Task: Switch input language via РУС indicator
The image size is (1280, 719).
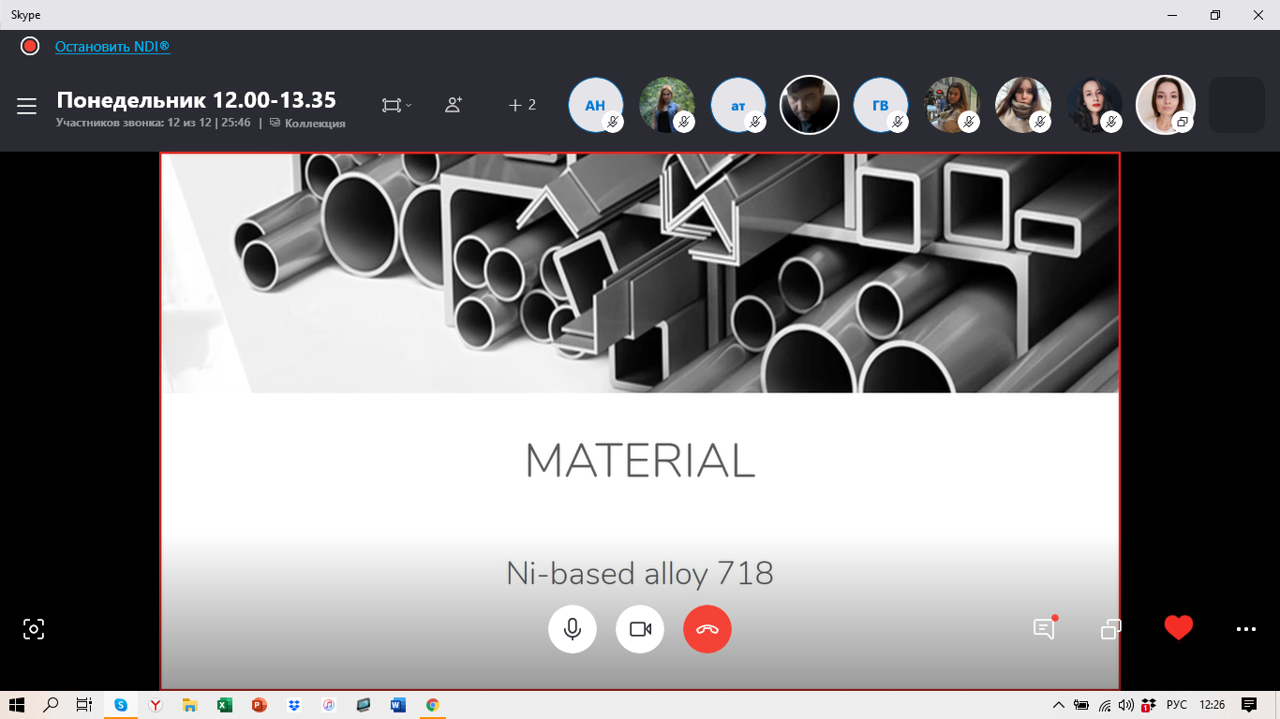Action: pyautogui.click(x=1176, y=705)
